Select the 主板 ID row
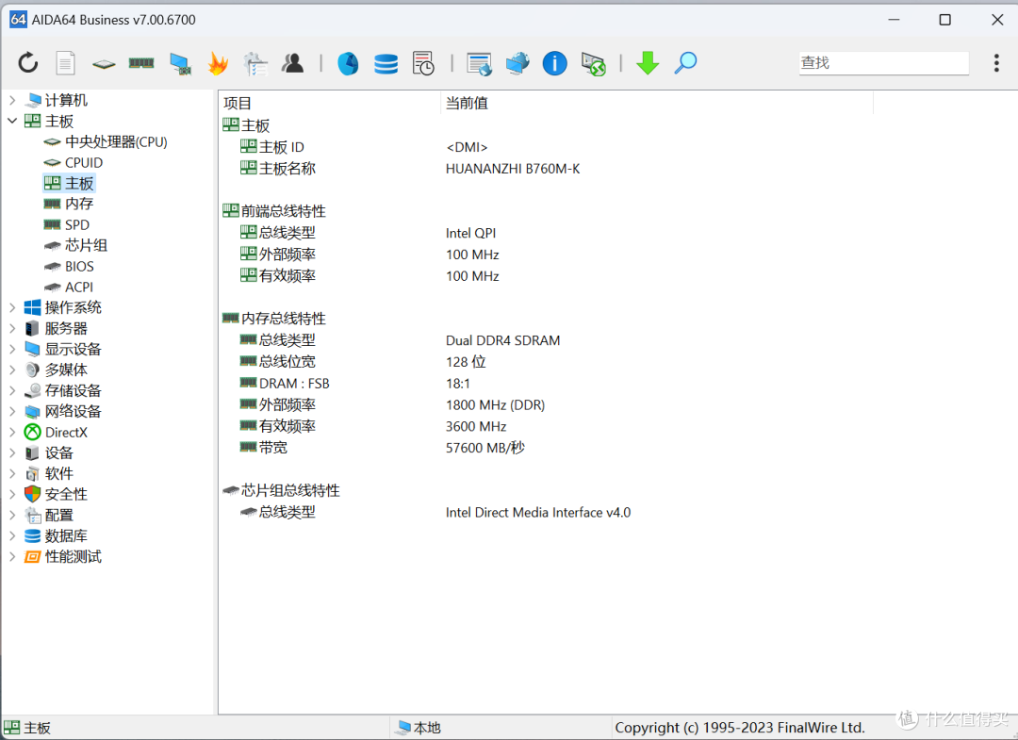The height and width of the screenshot is (740, 1018). click(364, 147)
